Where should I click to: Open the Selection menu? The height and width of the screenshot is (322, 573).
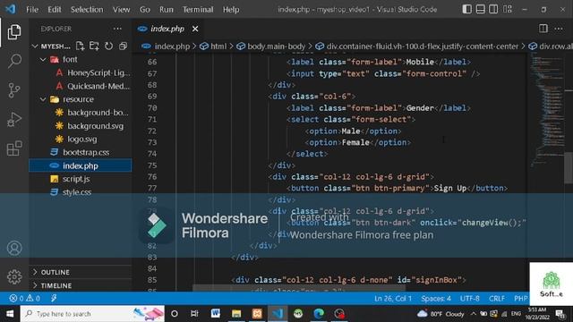pos(87,10)
